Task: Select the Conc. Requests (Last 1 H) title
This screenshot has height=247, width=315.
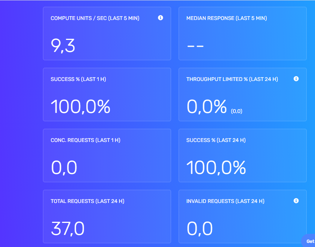Action: tap(86, 140)
